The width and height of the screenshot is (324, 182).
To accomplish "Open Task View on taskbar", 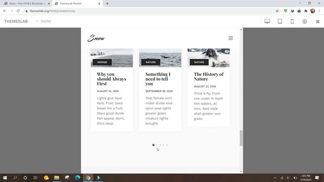I will [x=35, y=177].
